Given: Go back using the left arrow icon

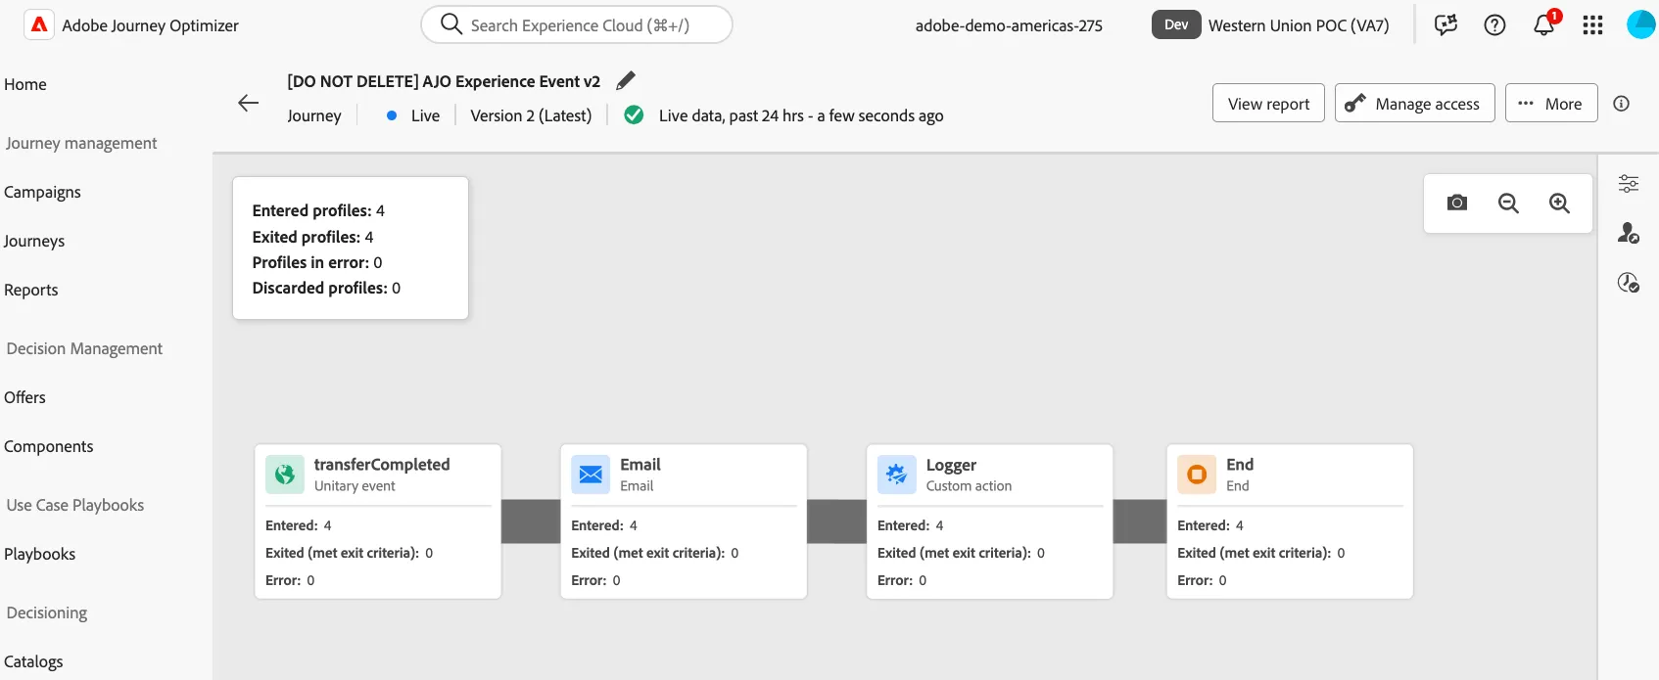Looking at the screenshot, I should click(x=249, y=103).
